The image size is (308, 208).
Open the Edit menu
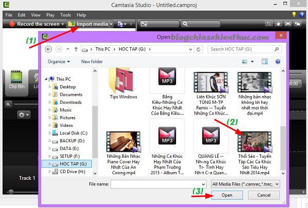(22, 15)
